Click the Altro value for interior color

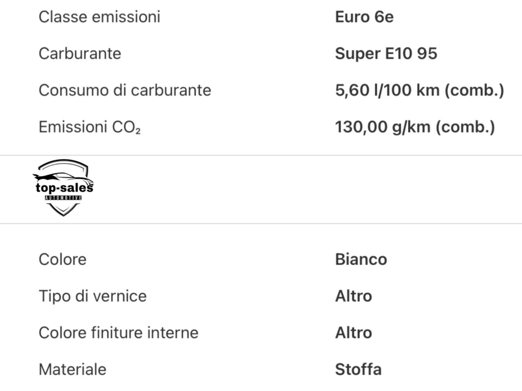353,333
